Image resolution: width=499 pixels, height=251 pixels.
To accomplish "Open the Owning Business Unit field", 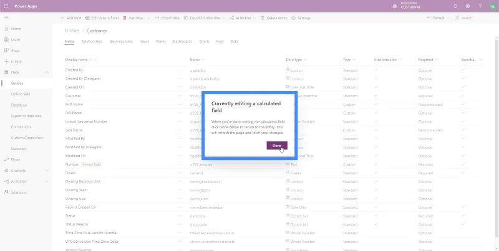I will 83,181.
